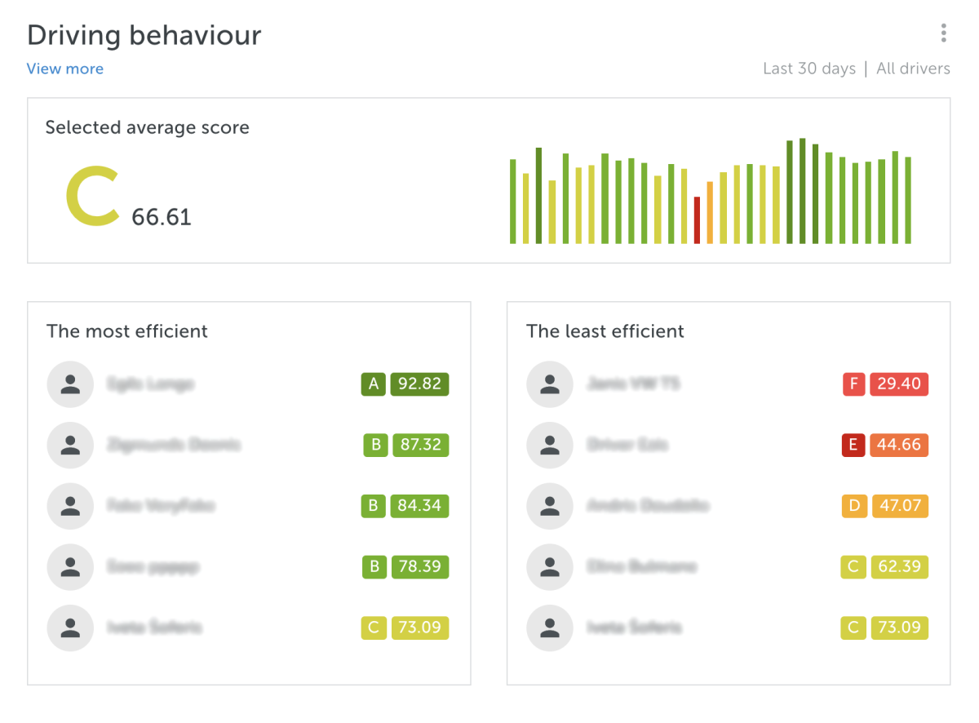Click the orange D badge next to 47.07
Screen dimensions: 979x723
[853, 506]
